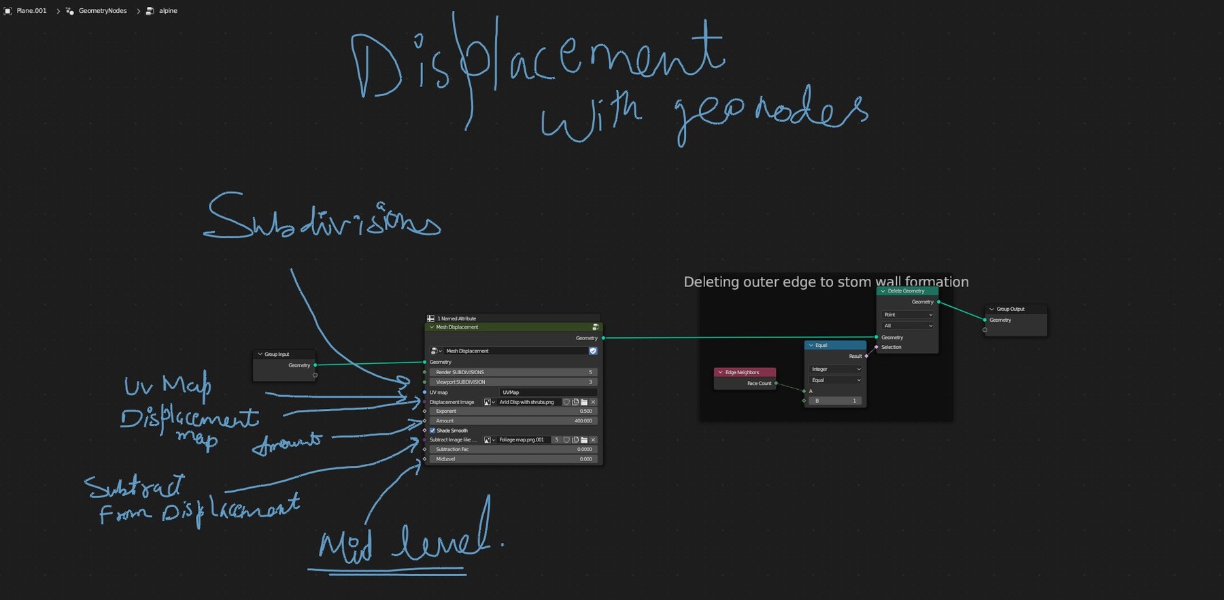Collapse the Delete Geometry node
1224x600 pixels.
pos(883,291)
